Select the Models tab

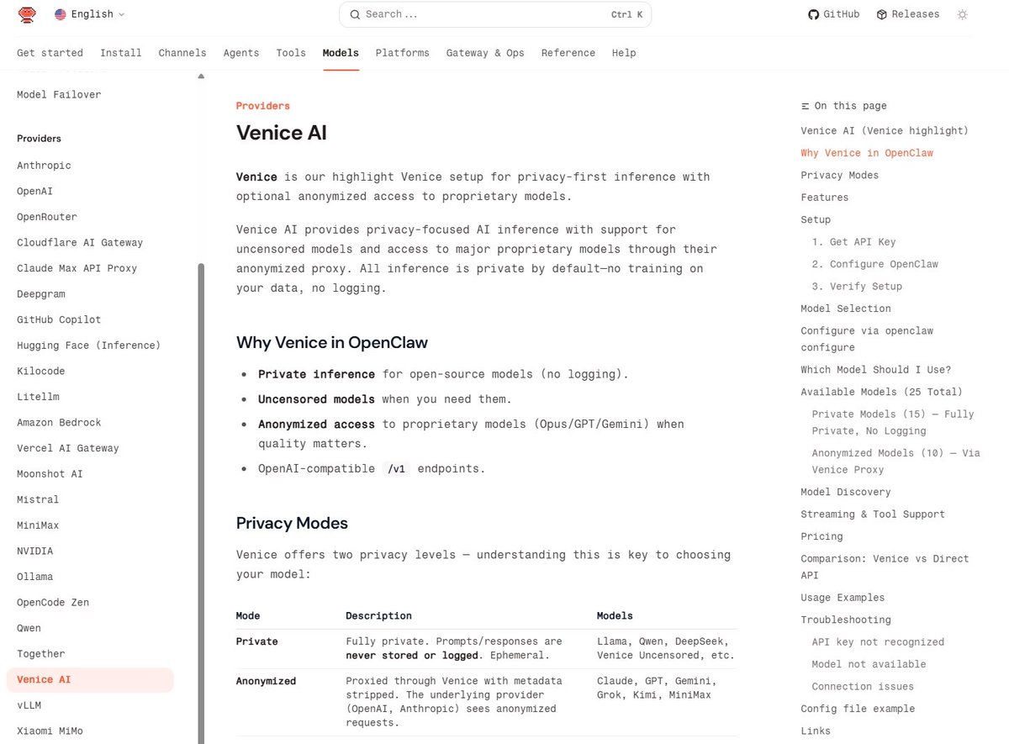[341, 53]
